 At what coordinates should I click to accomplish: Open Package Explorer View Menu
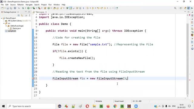click(30, 15)
